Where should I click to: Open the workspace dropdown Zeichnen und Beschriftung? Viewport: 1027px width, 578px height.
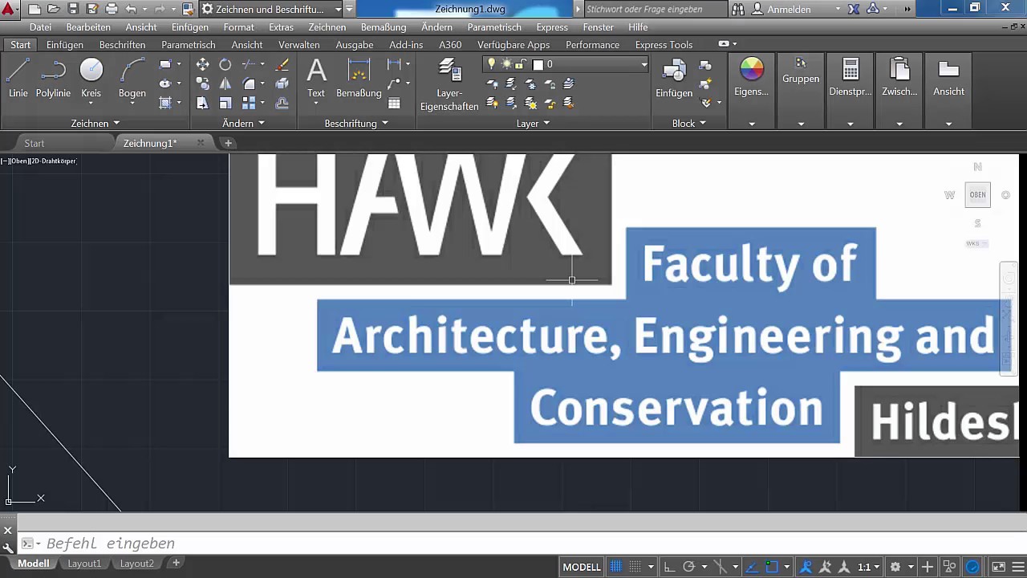271,9
